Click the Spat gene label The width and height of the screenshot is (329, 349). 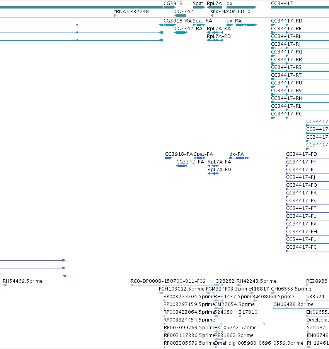pyautogui.click(x=198, y=3)
